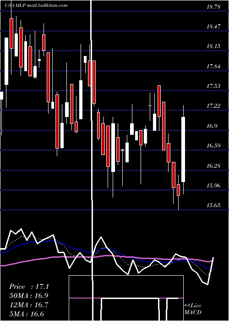Click the last tall white candlestick

183,149
